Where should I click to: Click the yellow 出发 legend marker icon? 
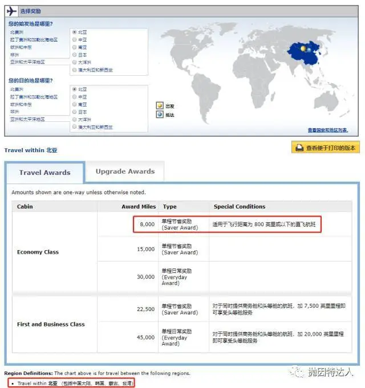coord(160,105)
